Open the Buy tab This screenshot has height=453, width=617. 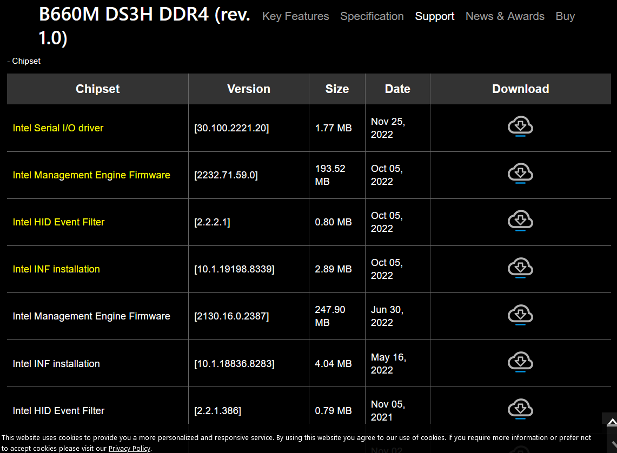[x=565, y=16]
